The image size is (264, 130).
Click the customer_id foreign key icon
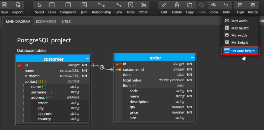pos(119,69)
